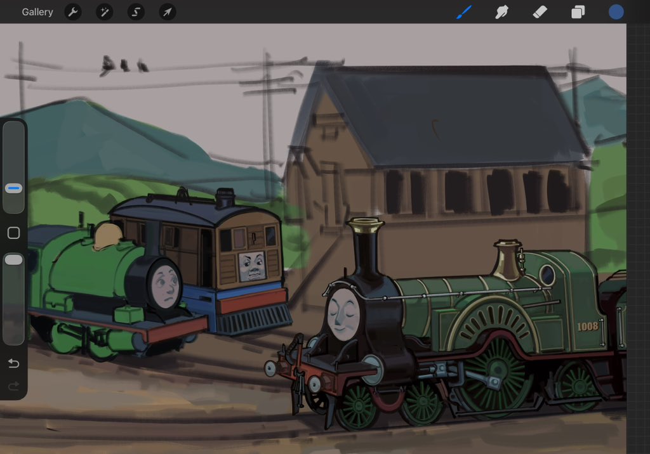The width and height of the screenshot is (650, 454).
Task: Open the Adjustments magic wand menu
Action: [x=104, y=11]
